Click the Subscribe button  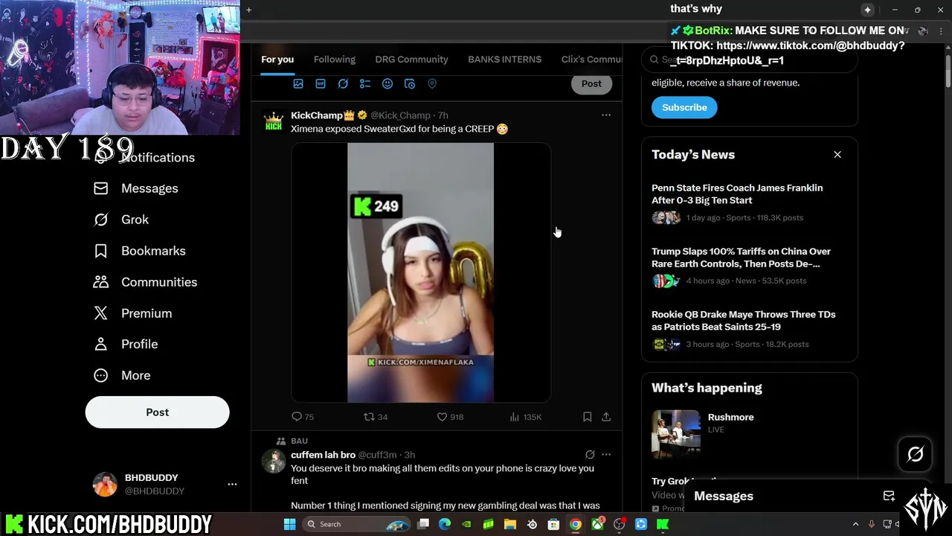click(684, 107)
